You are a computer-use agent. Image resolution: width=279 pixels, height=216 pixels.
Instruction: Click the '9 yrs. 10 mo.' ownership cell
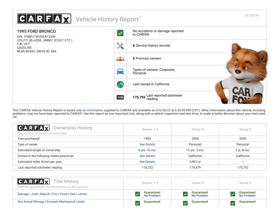pyautogui.click(x=147, y=150)
